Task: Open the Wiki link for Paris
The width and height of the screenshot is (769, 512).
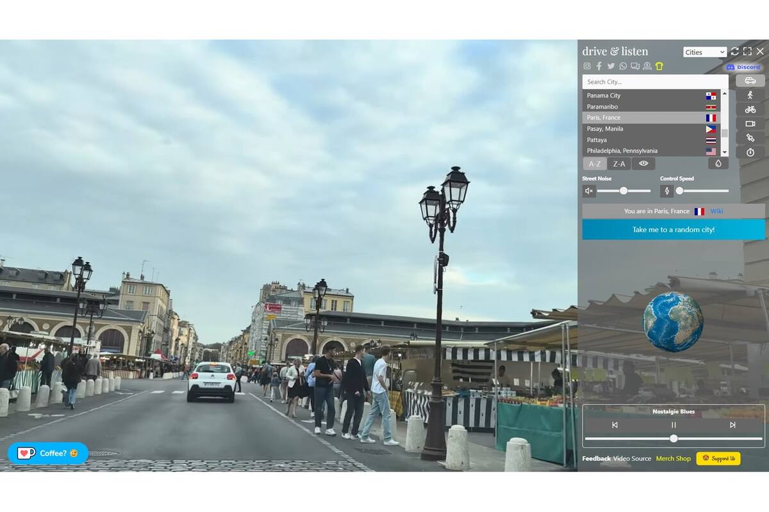Action: [716, 211]
